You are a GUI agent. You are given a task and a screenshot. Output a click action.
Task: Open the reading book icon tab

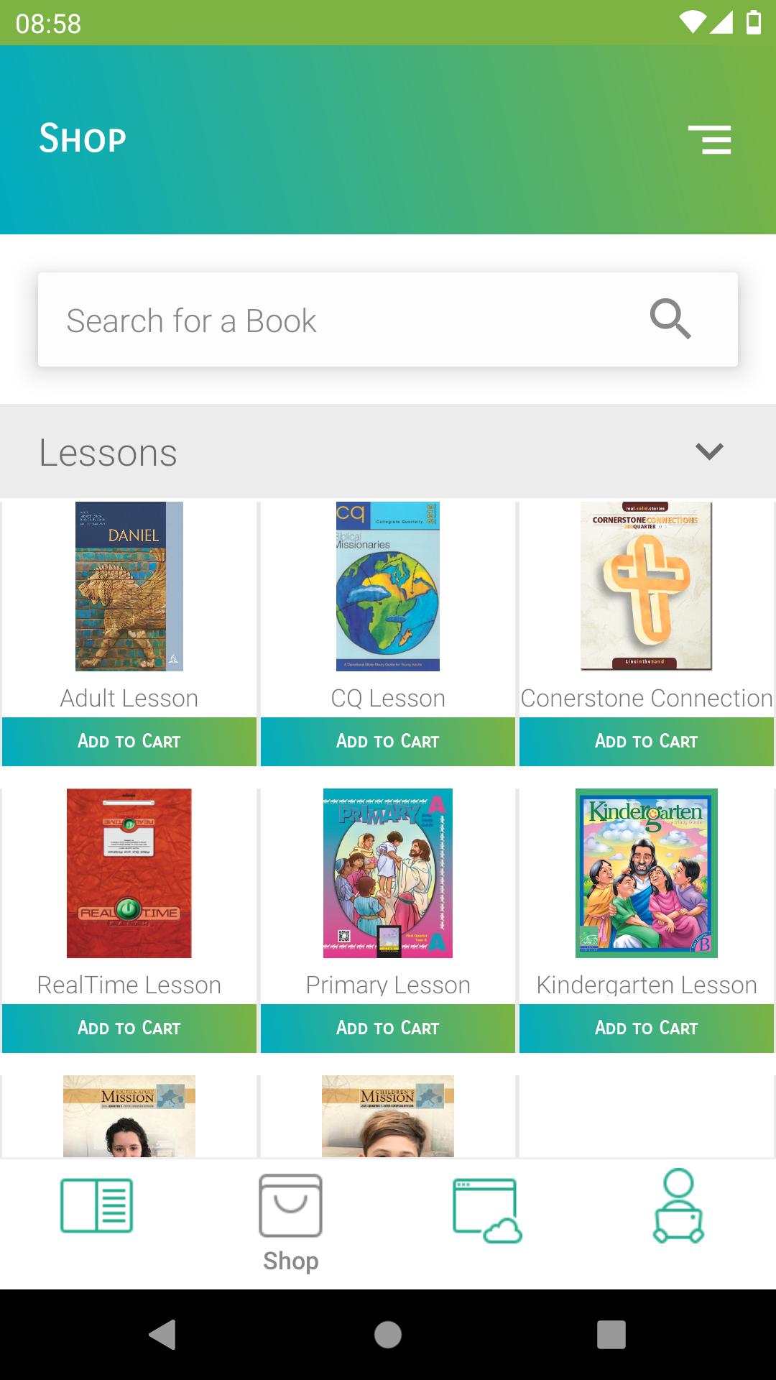point(97,1205)
